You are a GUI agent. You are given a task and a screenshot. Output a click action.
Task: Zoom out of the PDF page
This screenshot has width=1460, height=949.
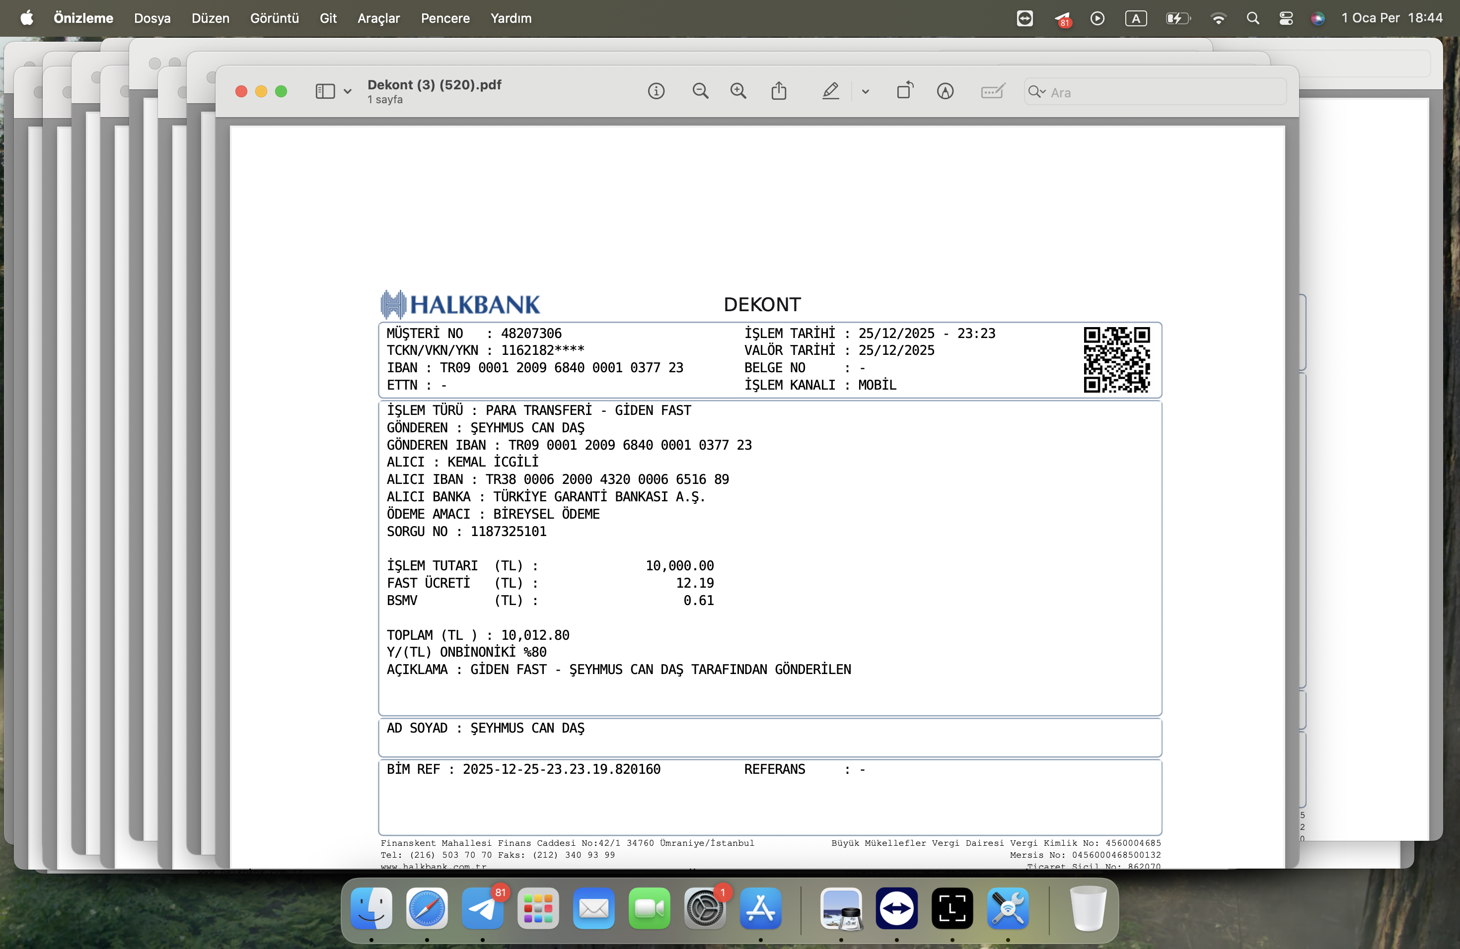tap(700, 91)
